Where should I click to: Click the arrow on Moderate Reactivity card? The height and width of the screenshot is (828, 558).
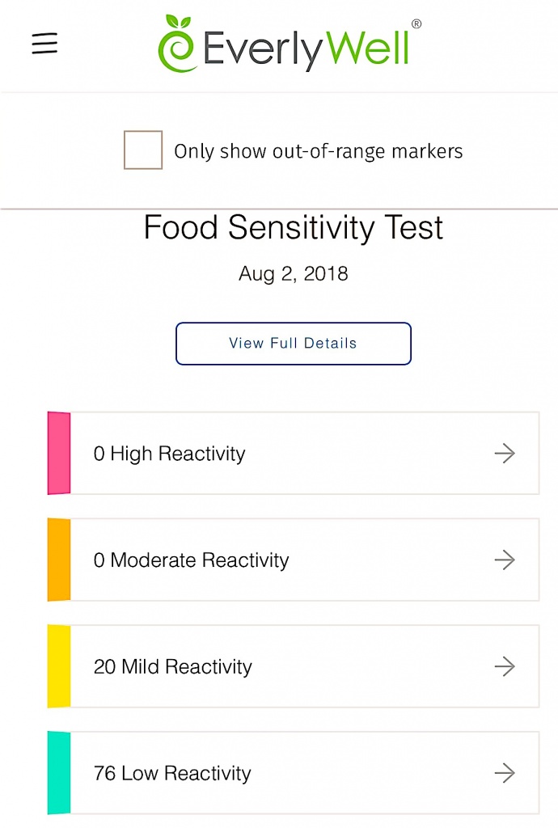tap(503, 560)
